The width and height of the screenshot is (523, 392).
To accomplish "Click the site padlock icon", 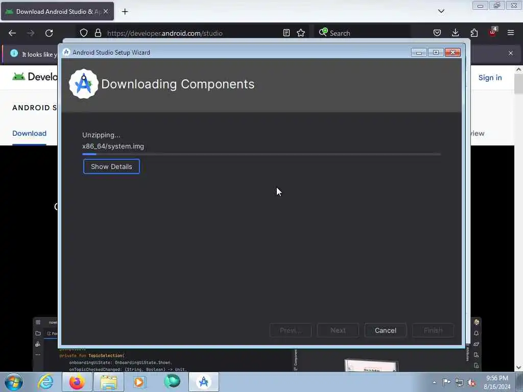I will 98,33.
